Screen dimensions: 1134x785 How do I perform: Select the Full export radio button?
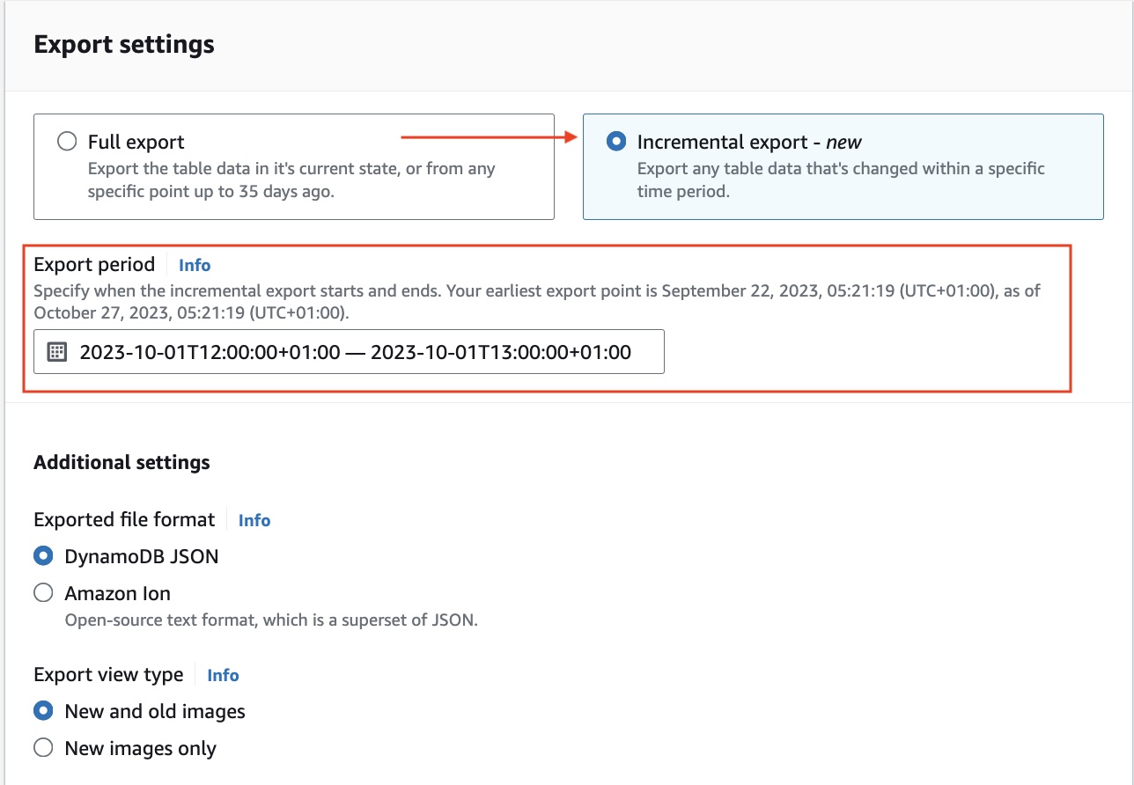66,140
